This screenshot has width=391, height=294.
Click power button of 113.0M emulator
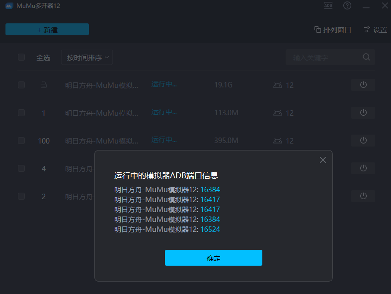tap(363, 113)
